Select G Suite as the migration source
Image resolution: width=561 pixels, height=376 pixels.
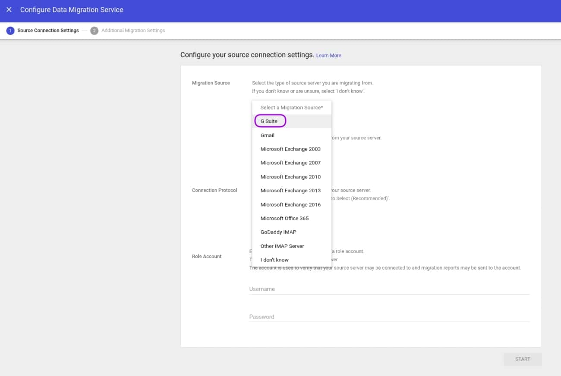(269, 121)
